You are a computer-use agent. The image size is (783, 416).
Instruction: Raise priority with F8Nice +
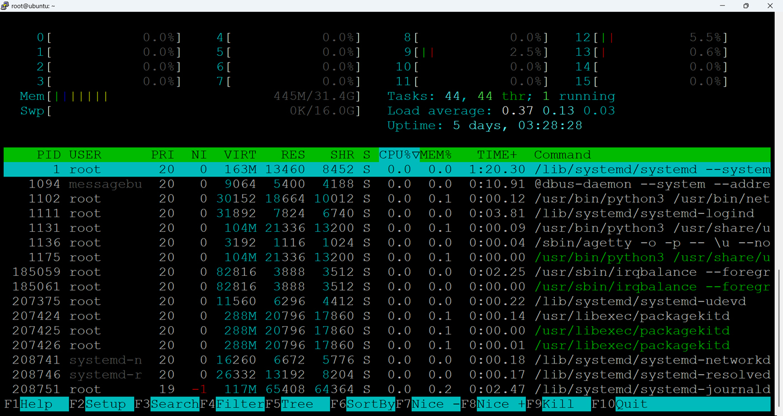pyautogui.click(x=492, y=404)
